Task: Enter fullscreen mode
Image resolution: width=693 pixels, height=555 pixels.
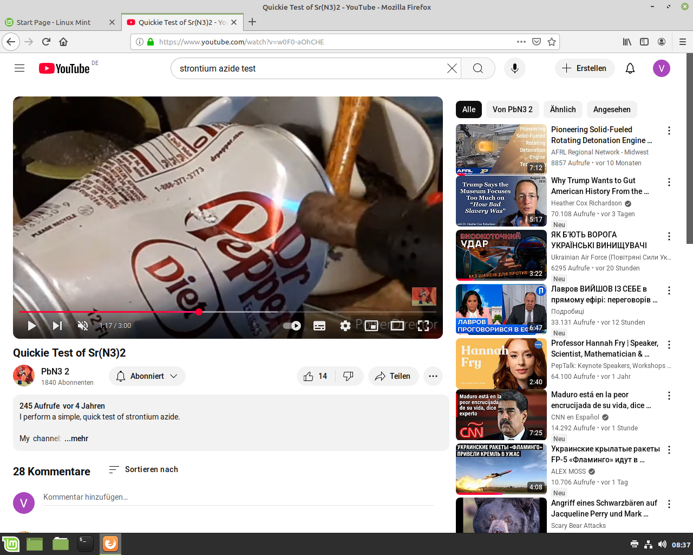Action: (x=423, y=326)
